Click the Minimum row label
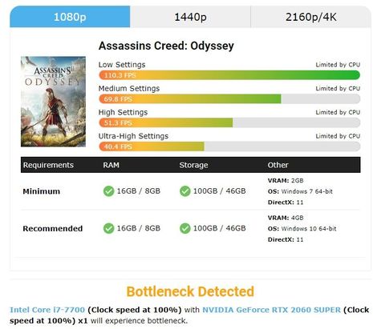The width and height of the screenshot is (373, 329). [x=42, y=191]
